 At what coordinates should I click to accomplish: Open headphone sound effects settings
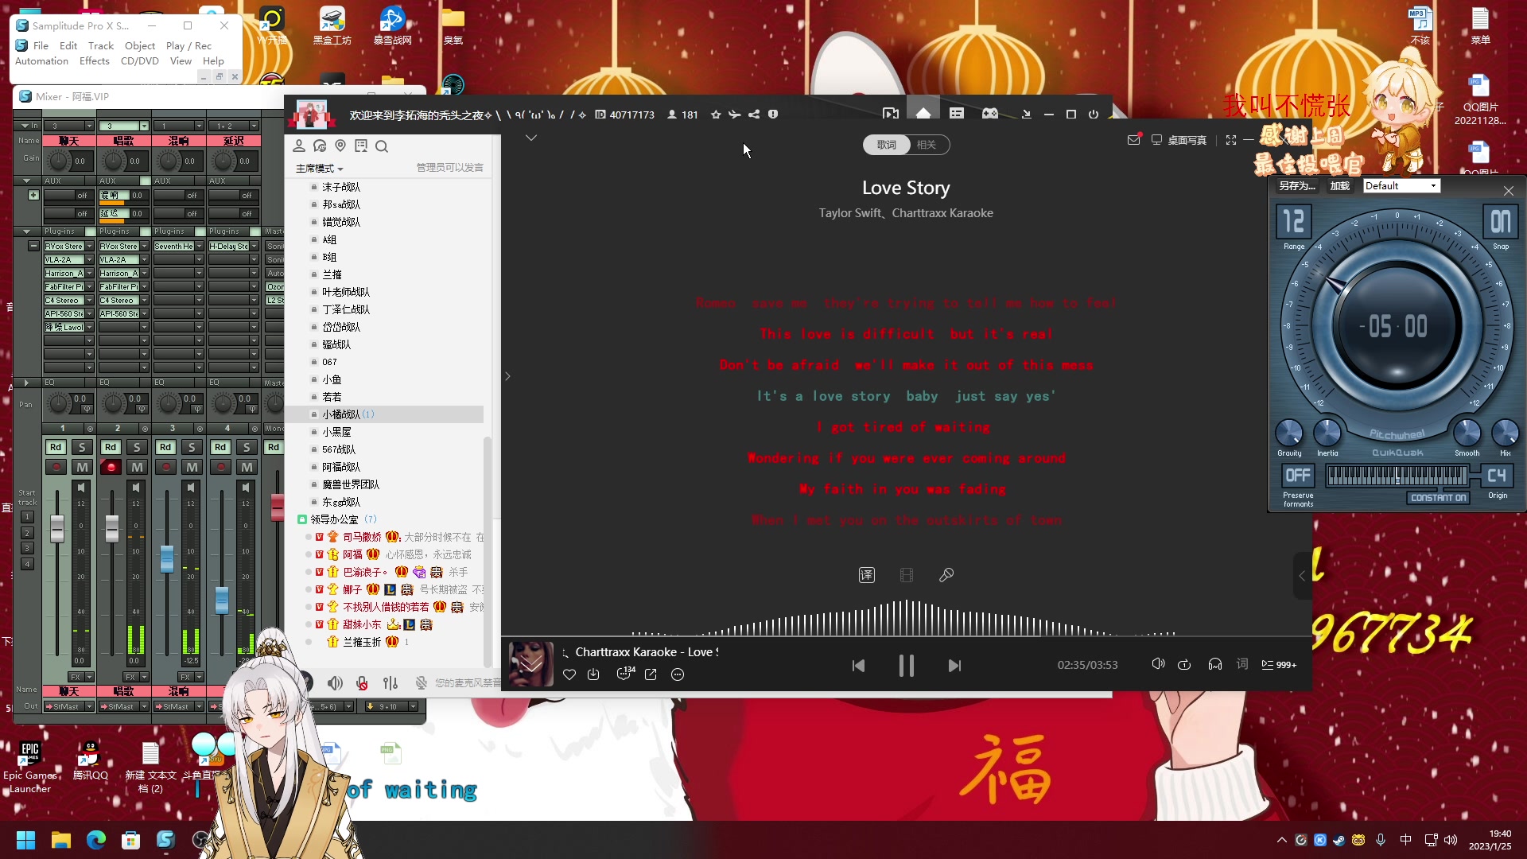pos(1215,664)
